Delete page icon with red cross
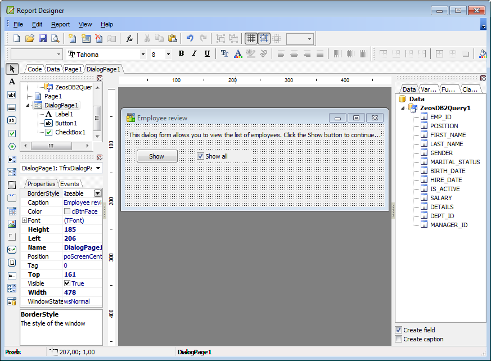 coord(98,38)
